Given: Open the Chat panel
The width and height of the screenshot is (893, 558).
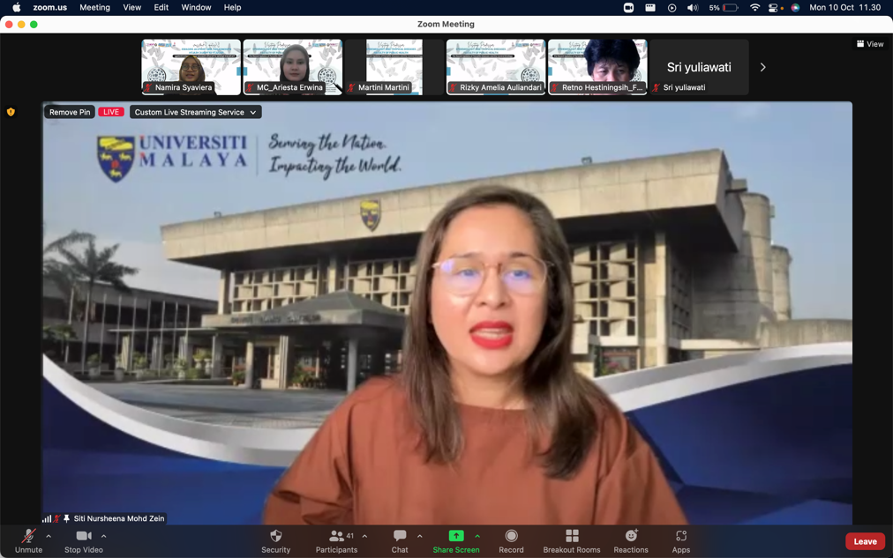Looking at the screenshot, I should [400, 540].
